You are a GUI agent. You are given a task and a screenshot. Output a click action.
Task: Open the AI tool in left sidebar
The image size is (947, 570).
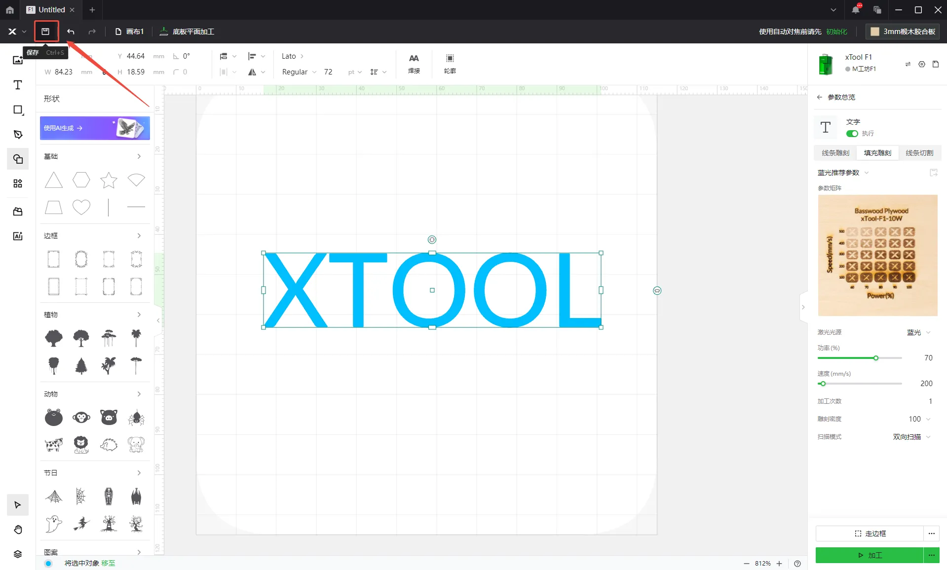tap(18, 236)
